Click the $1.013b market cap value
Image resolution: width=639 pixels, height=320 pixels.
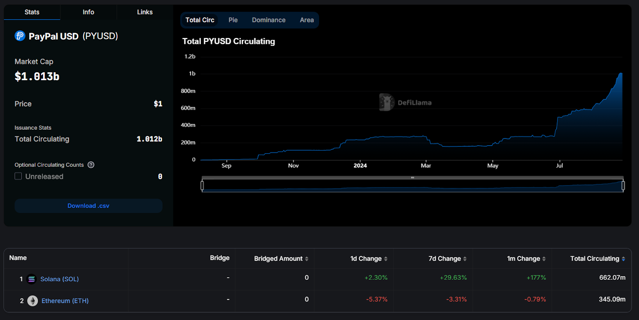37,77
